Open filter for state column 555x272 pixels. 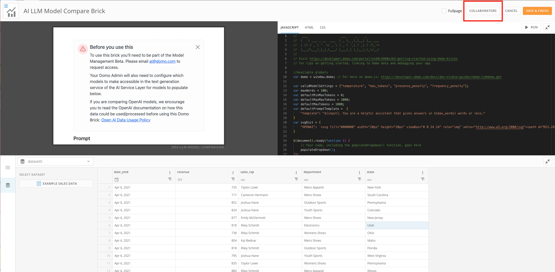pos(423,179)
